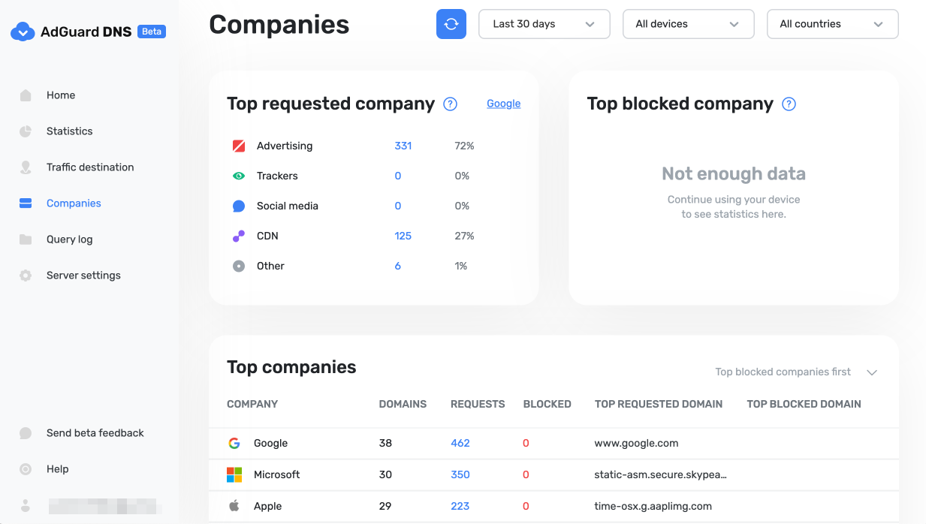Click help icon next to Top blocked company
The image size is (926, 524).
[x=789, y=104]
